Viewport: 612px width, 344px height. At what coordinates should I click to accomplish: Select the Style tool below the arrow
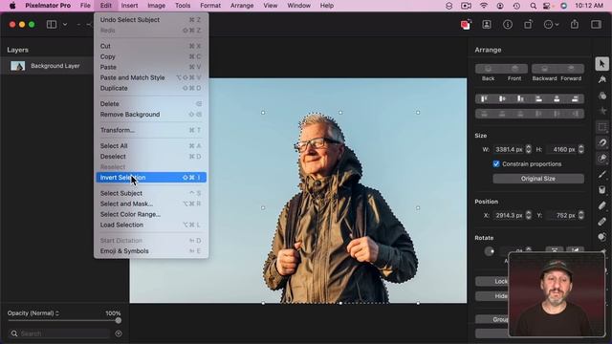click(x=601, y=79)
